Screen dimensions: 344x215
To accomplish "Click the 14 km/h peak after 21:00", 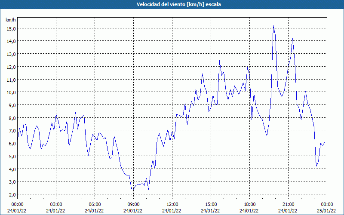I will coord(292,38).
